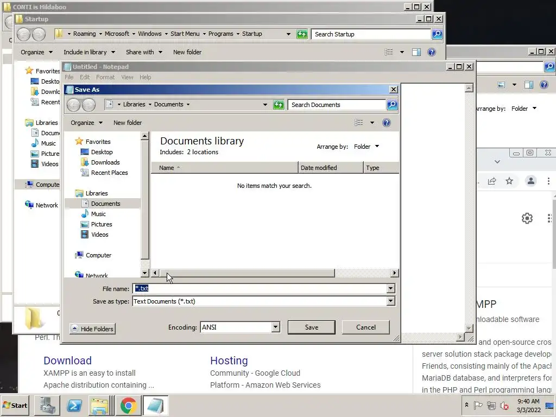Click the Start button
The width and height of the screenshot is (556, 417).
coord(15,405)
